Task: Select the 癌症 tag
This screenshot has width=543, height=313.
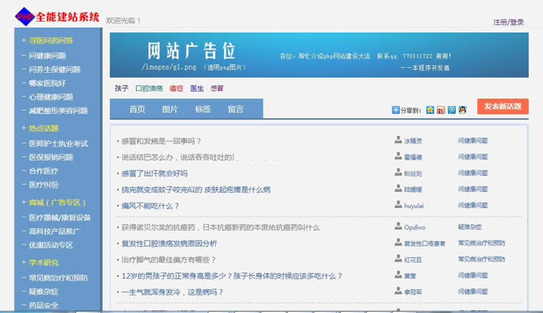Action: coord(176,88)
